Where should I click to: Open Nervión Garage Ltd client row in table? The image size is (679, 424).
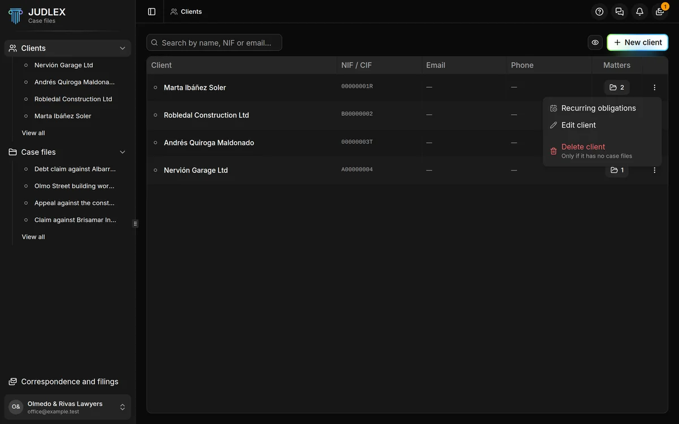click(407, 170)
